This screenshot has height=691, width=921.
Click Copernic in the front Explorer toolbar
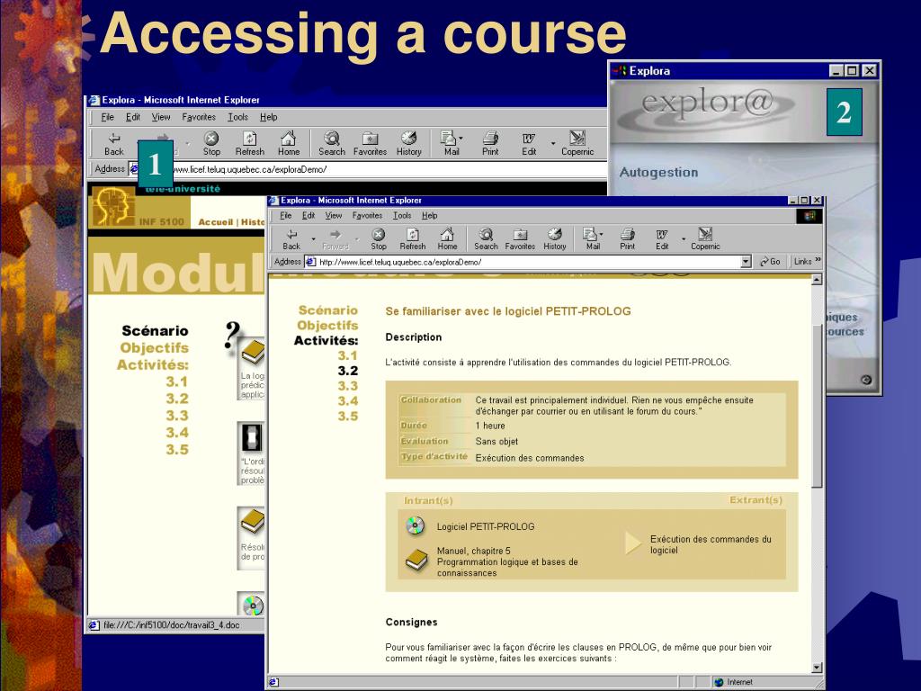pos(705,239)
